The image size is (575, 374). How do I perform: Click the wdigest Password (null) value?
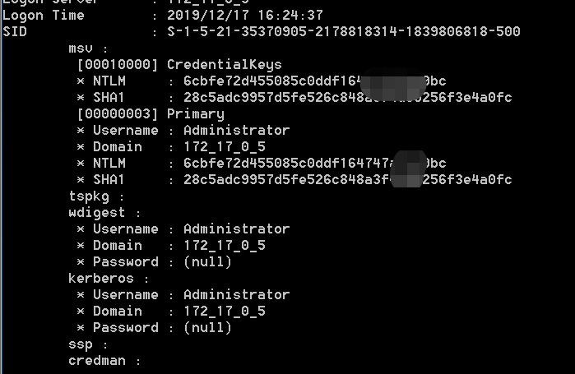[x=208, y=262]
